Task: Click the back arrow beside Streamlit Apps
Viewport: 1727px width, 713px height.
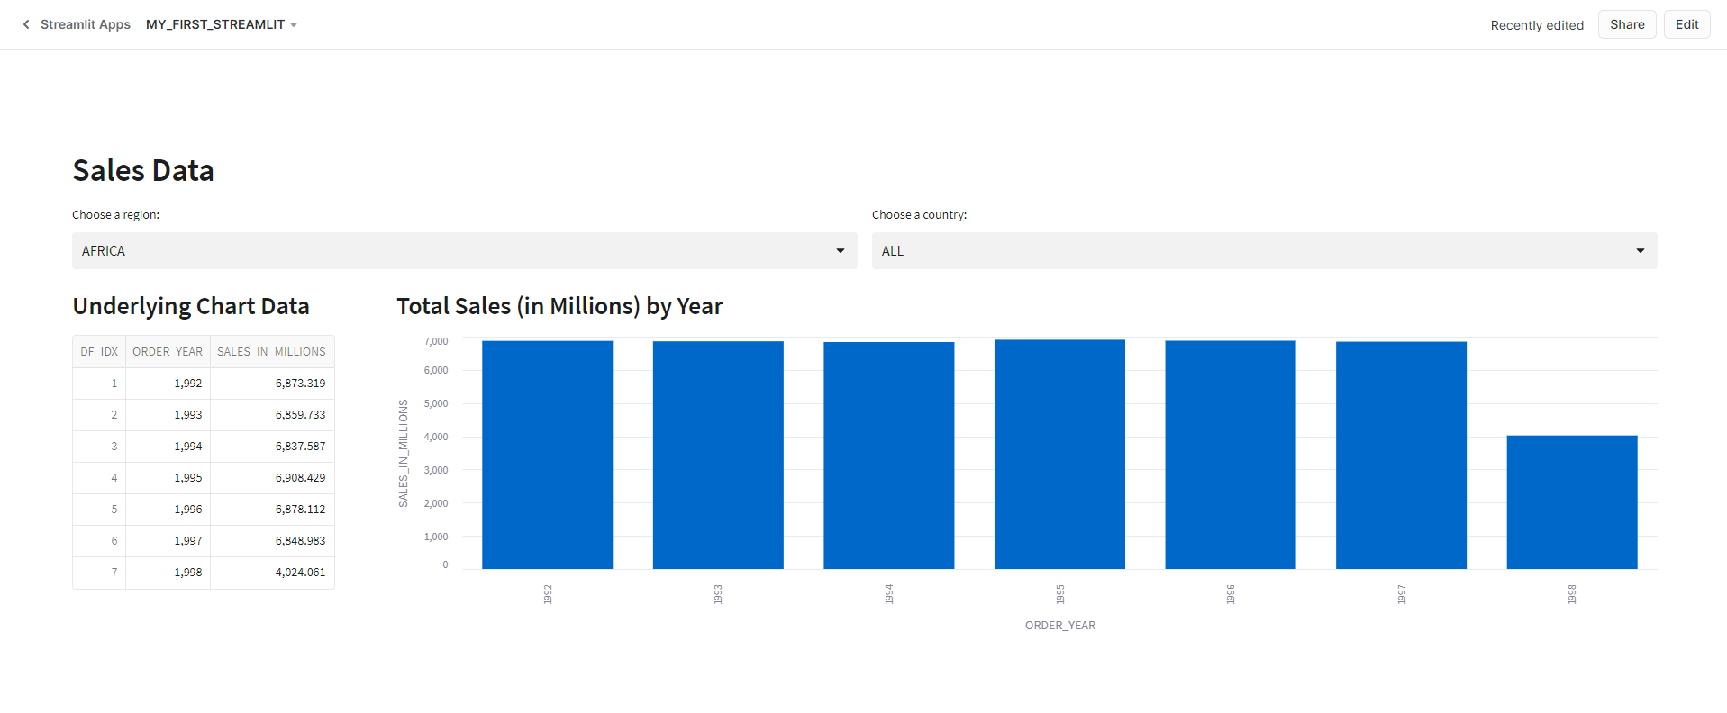Action: click(26, 24)
